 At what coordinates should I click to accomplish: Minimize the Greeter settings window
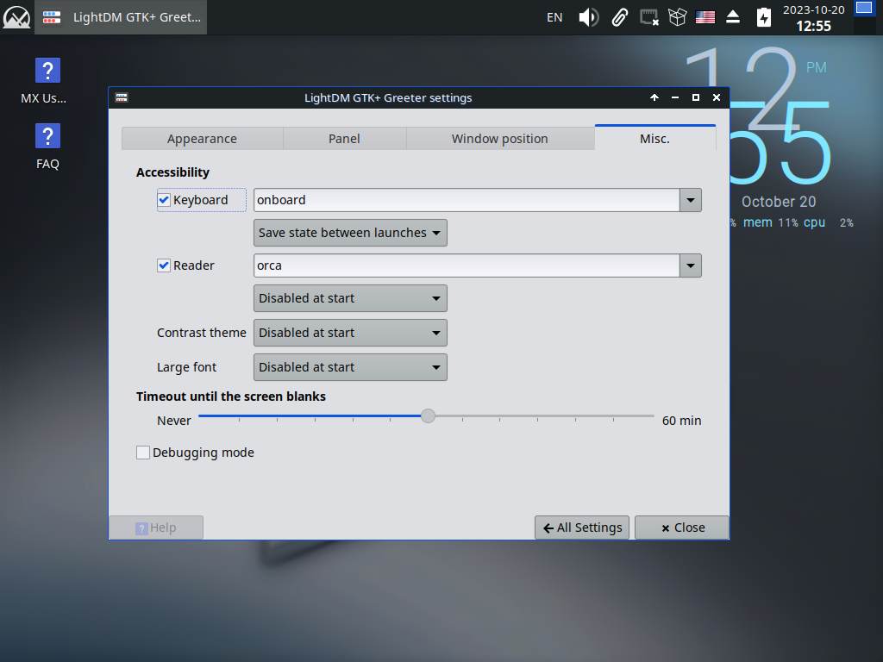(674, 97)
